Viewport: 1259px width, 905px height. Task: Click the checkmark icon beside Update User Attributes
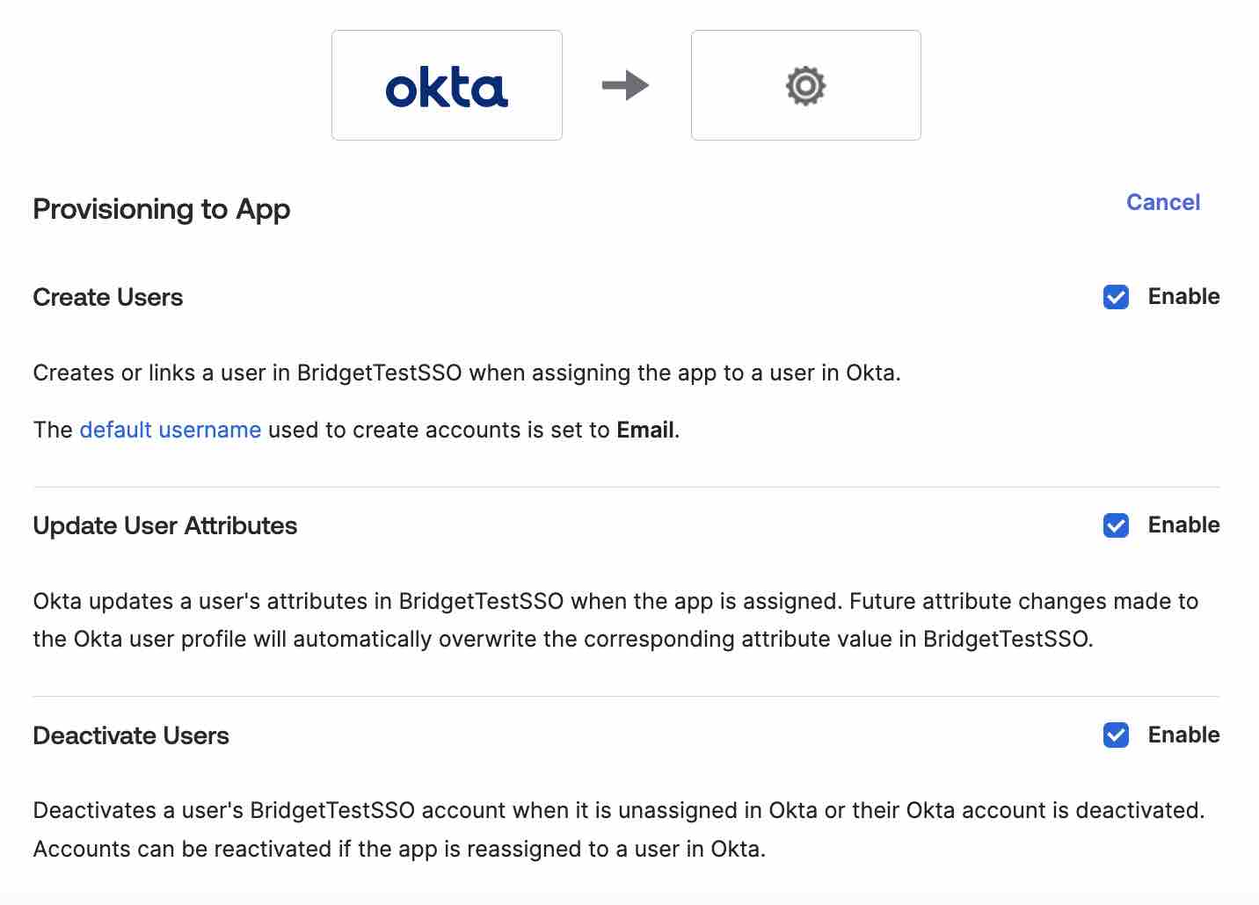pyautogui.click(x=1116, y=525)
